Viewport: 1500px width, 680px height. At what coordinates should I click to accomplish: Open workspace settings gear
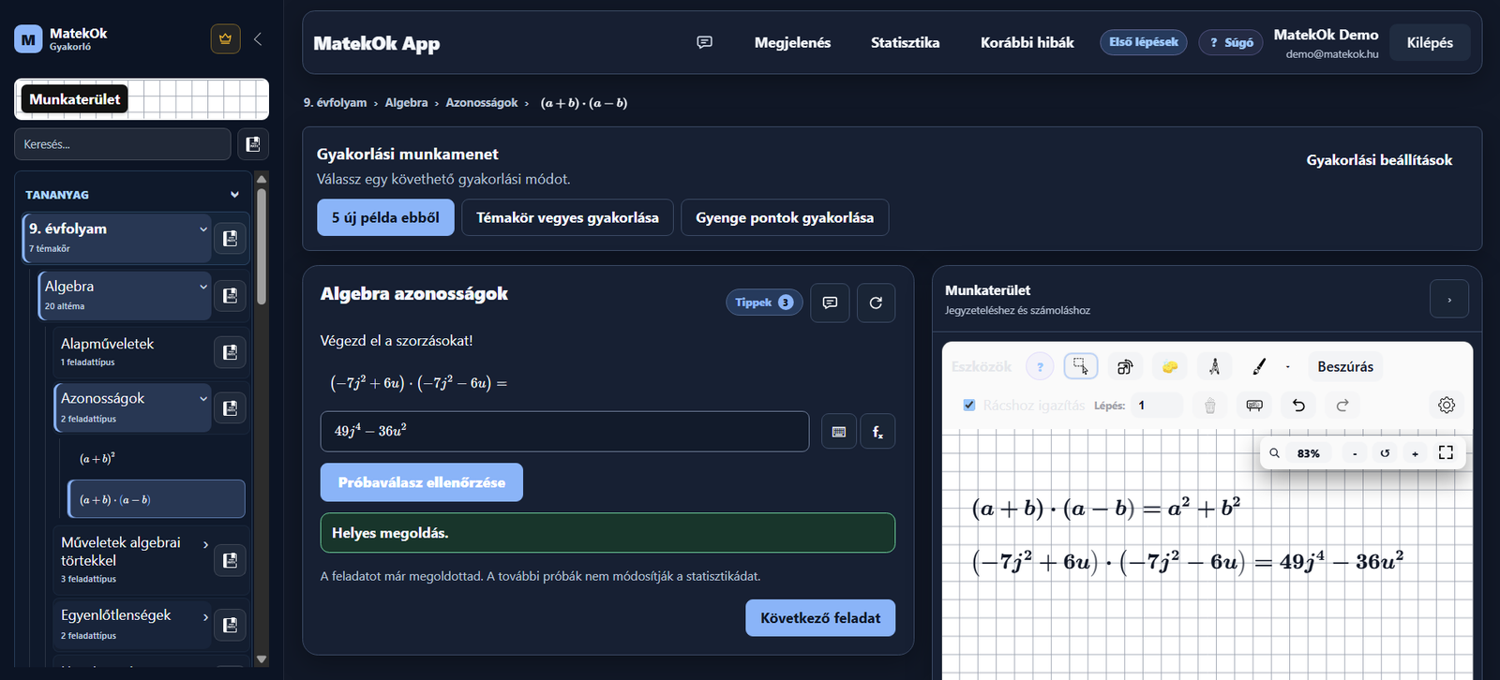[1447, 406]
